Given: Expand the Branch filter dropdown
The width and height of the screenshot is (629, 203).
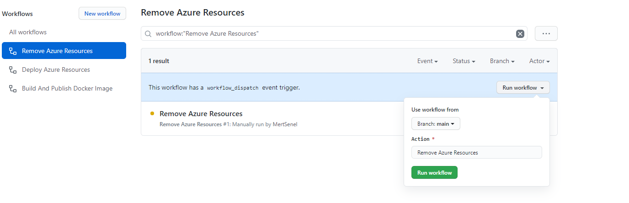Looking at the screenshot, I should click(x=502, y=61).
